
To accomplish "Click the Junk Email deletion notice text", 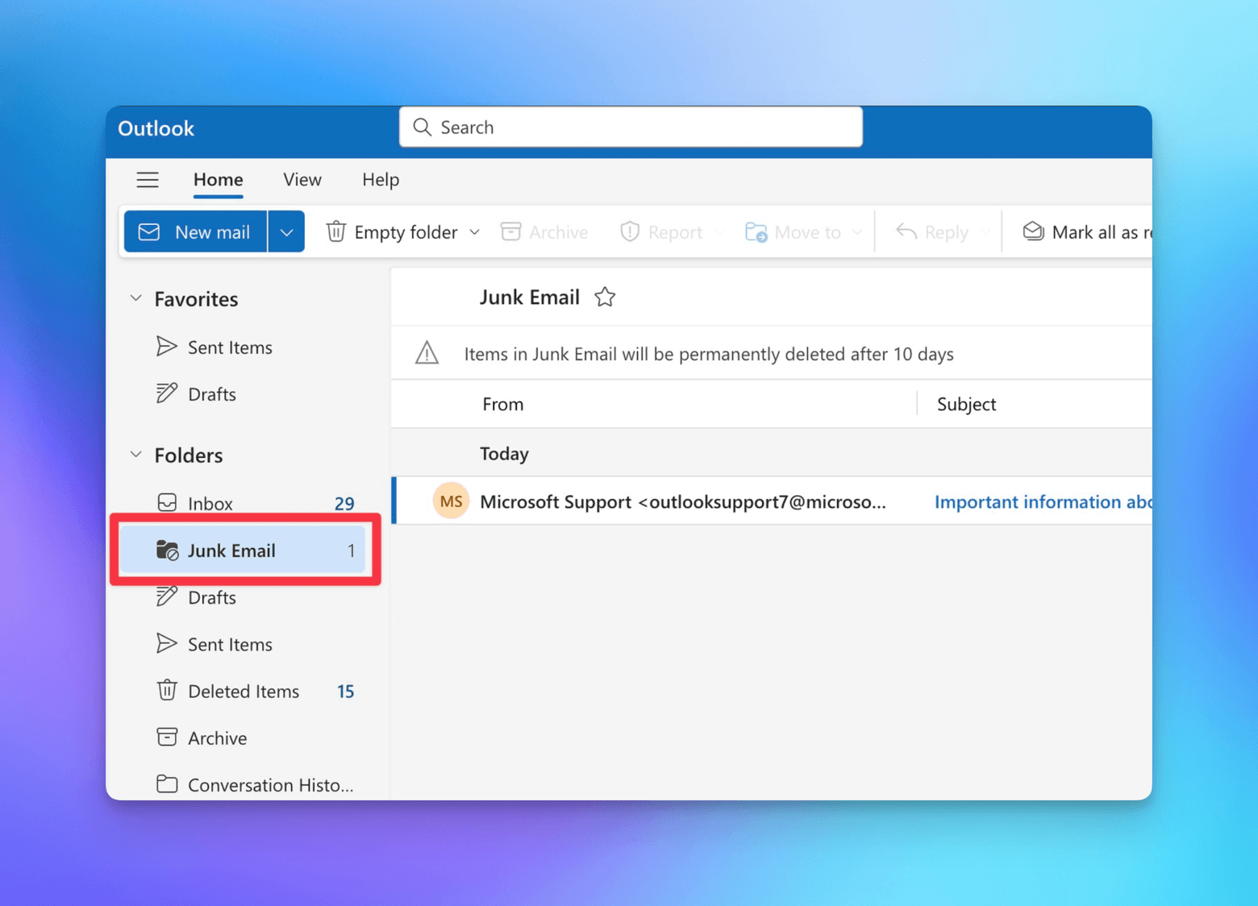I will pyautogui.click(x=709, y=354).
